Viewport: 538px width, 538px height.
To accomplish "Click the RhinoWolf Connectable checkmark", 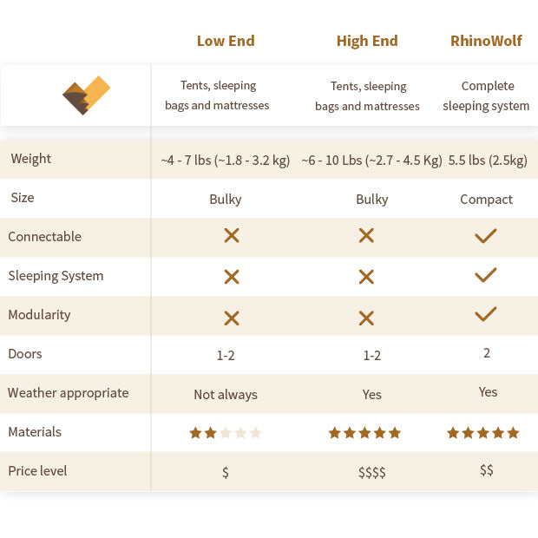I will [486, 235].
